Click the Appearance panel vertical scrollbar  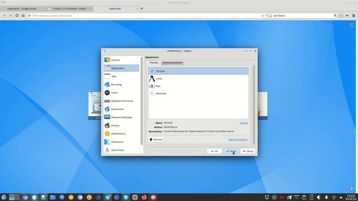coord(253,104)
